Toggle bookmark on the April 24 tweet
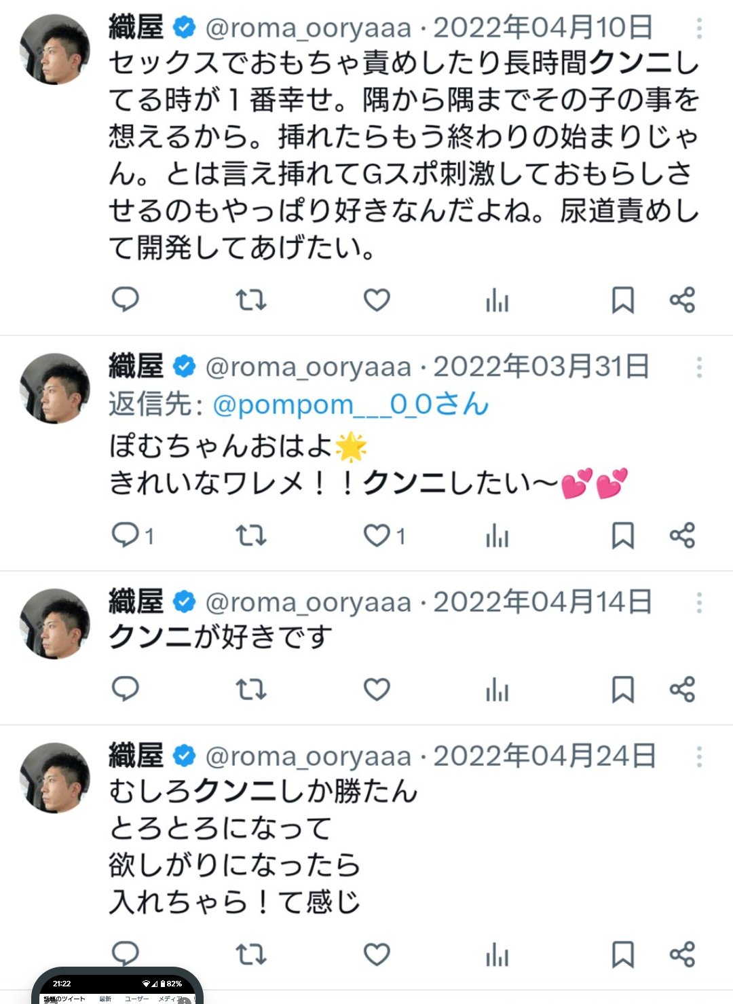Viewport: 733px width, 1004px height. click(x=622, y=954)
